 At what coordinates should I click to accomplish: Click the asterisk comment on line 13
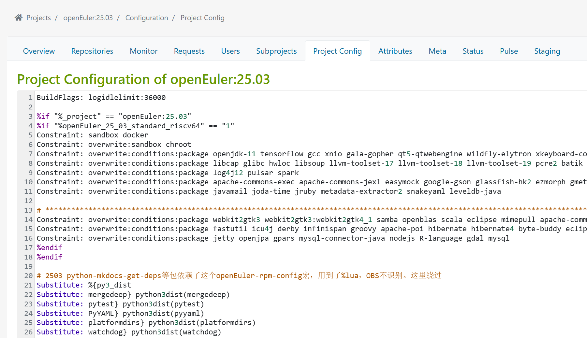coord(312,210)
